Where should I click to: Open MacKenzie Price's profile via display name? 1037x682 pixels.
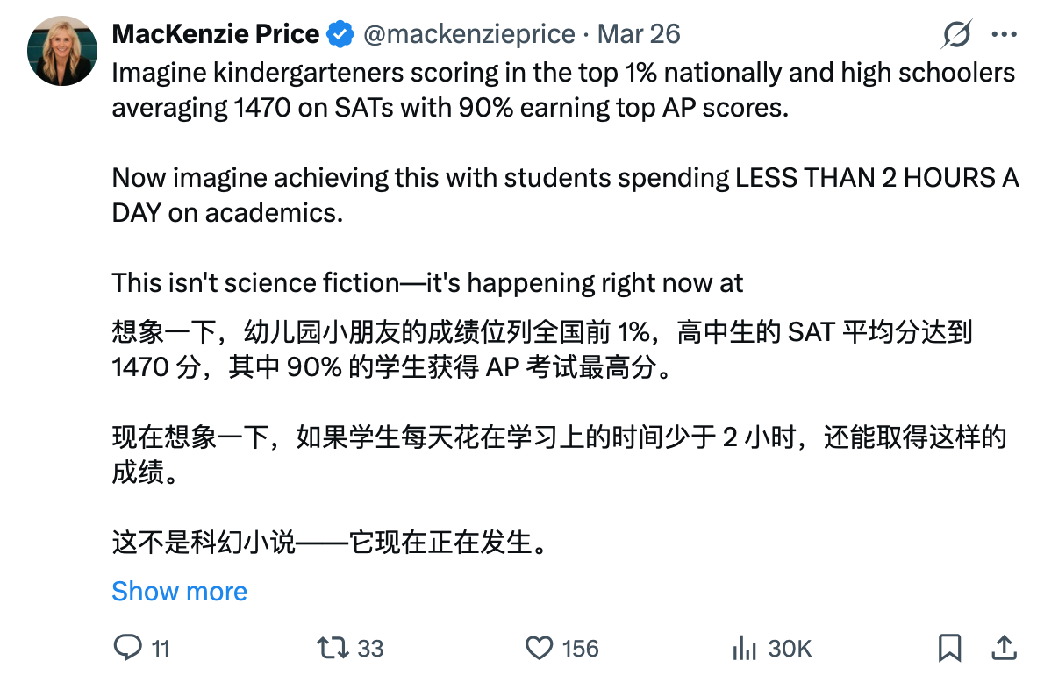tap(213, 33)
